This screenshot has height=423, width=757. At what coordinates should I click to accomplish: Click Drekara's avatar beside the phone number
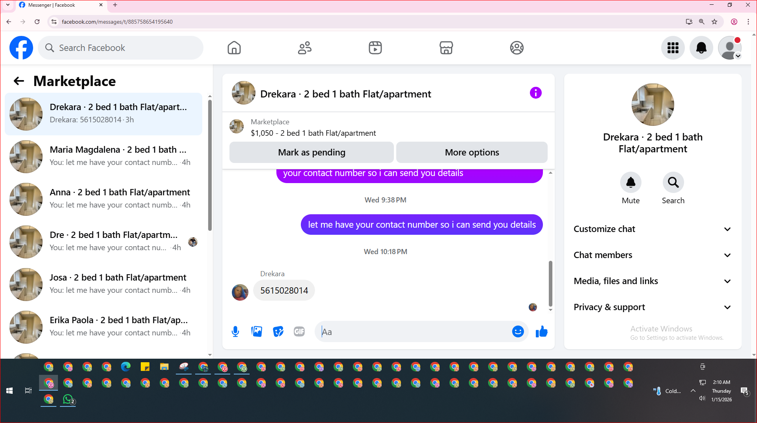[x=240, y=292]
